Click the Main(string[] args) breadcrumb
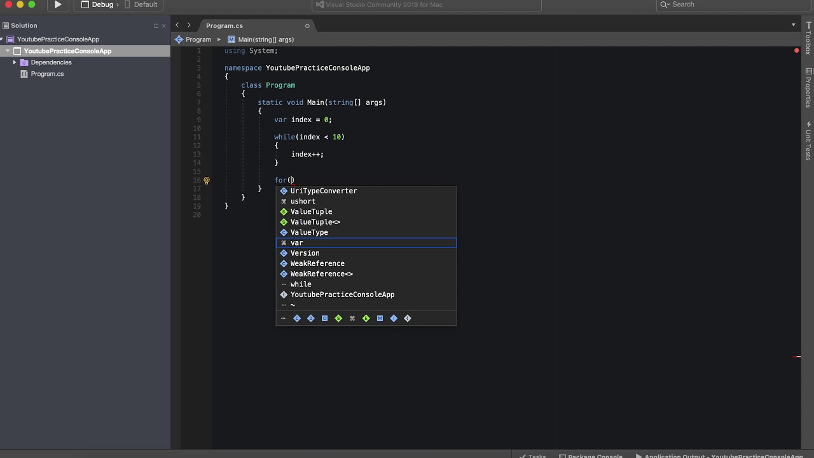Image resolution: width=814 pixels, height=458 pixels. pyautogui.click(x=261, y=39)
